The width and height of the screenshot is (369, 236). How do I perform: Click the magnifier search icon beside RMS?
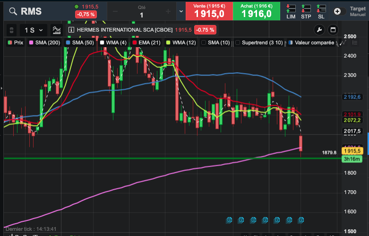point(13,11)
